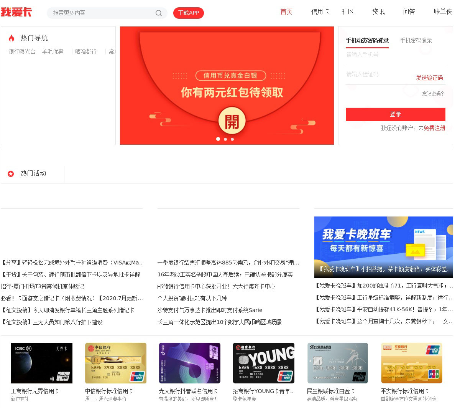Click the 信用币兑真金白银 banner label
This screenshot has width=460, height=408.
(230, 76)
